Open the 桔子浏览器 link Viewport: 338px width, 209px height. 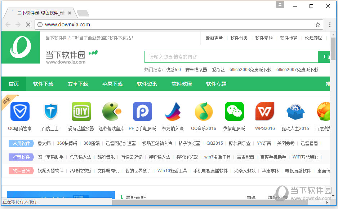pos(189,143)
